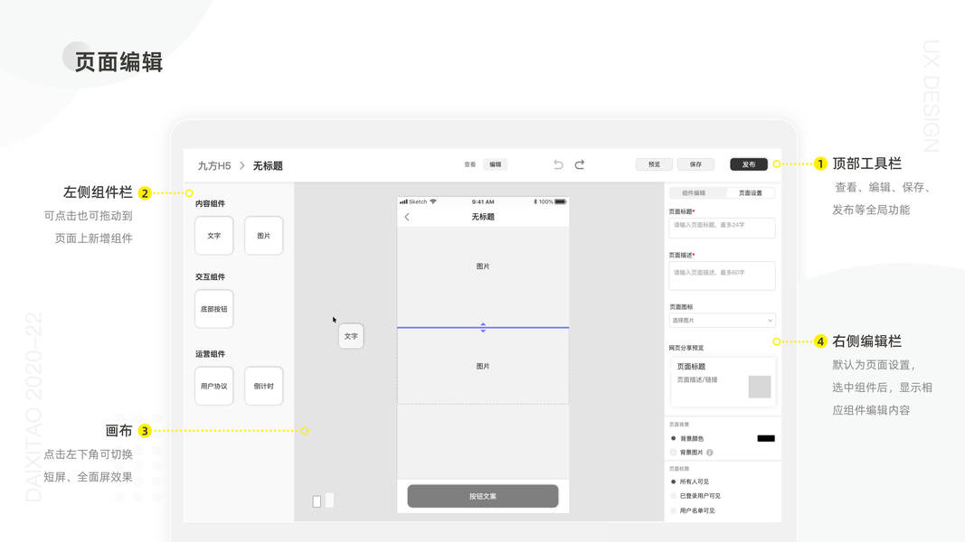
Task: Add the 底部按钮 interaction component
Action: pyautogui.click(x=214, y=309)
